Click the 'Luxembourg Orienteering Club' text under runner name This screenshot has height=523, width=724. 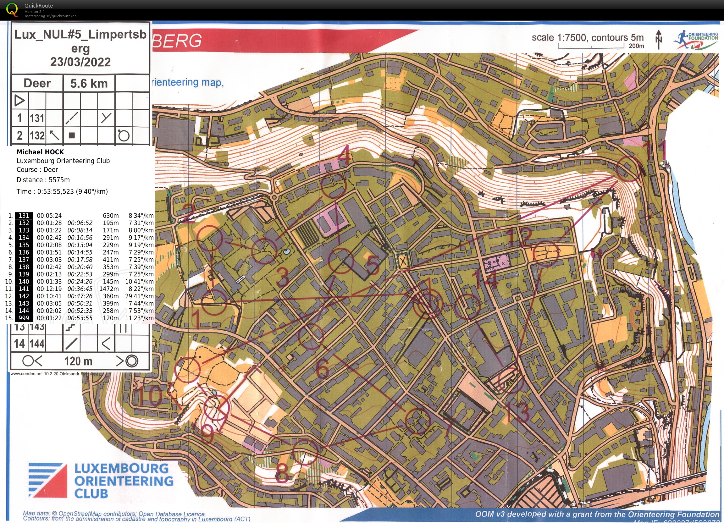(x=63, y=161)
